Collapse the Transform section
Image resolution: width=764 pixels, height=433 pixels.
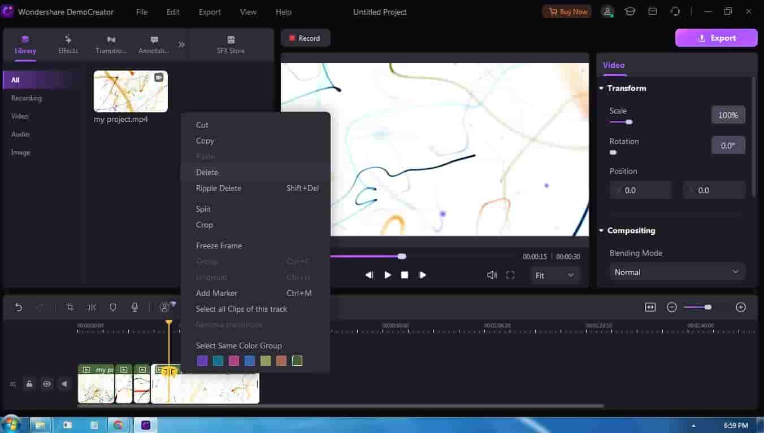click(x=601, y=89)
